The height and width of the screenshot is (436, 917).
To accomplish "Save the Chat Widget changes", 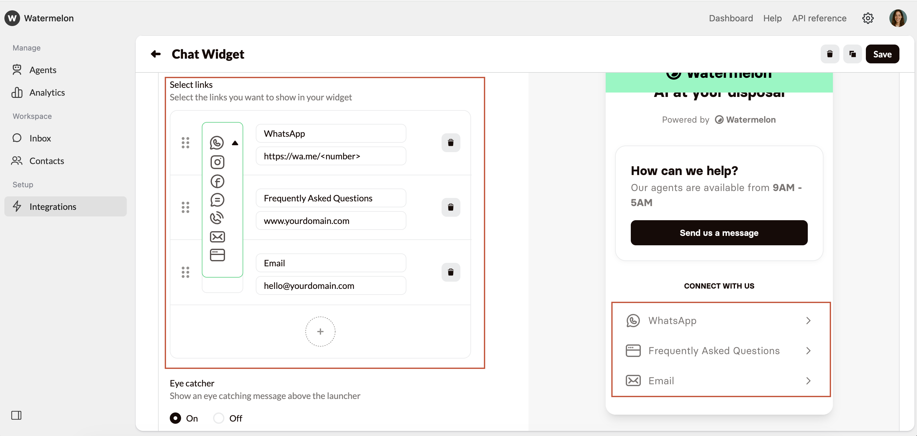I will point(882,54).
